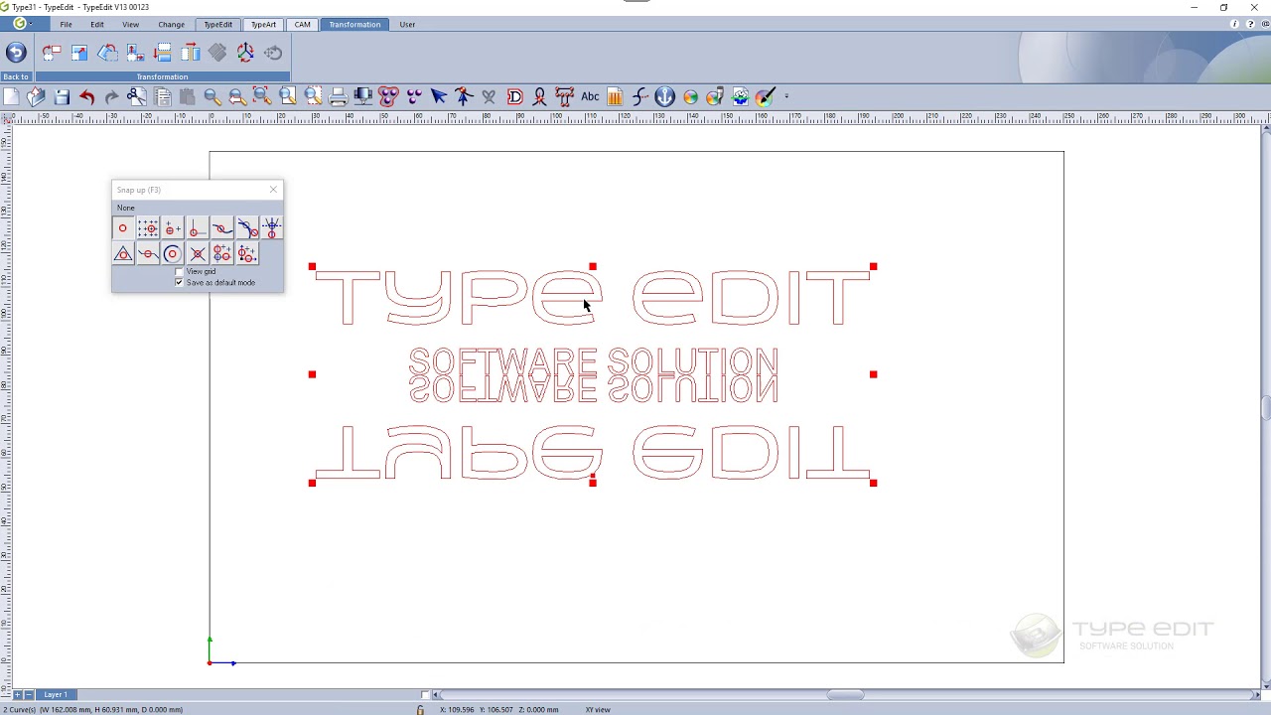
Task: Click the help question mark icon
Action: coord(1248,24)
